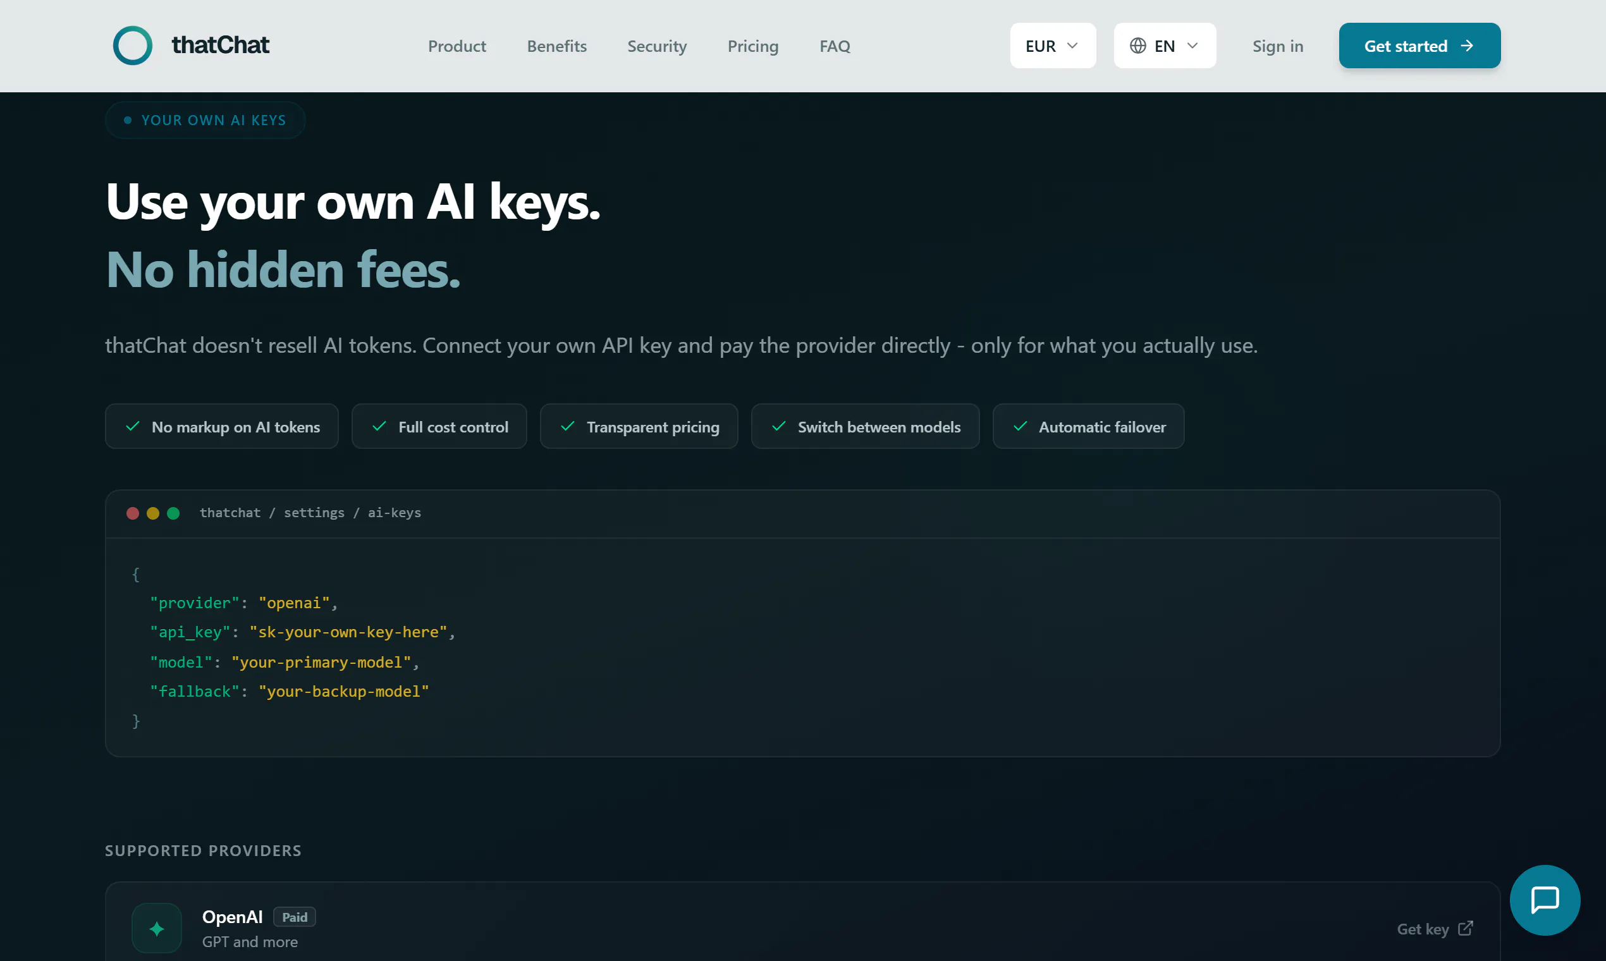Click the green dot in code window
The image size is (1606, 961).
173,513
